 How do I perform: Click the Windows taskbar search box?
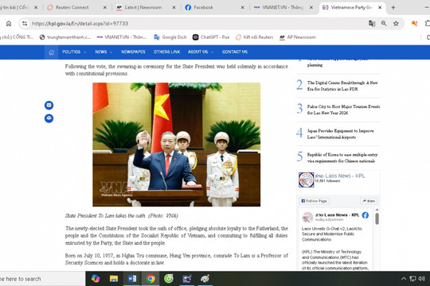coord(42,279)
